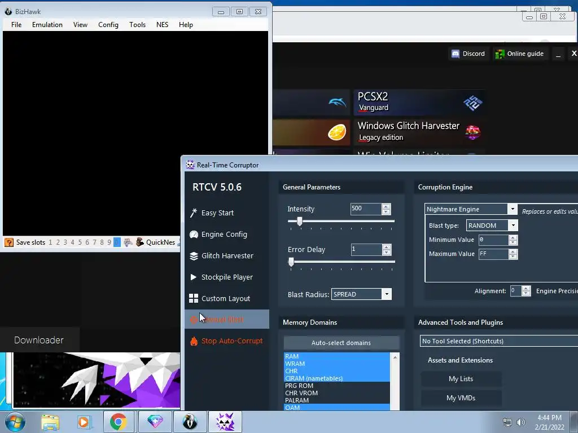The width and height of the screenshot is (578, 433).
Task: Launch Windows Media Player from the taskbar
Action: 84,422
